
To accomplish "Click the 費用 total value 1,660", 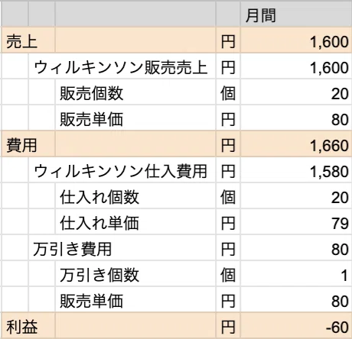I will tap(296, 145).
